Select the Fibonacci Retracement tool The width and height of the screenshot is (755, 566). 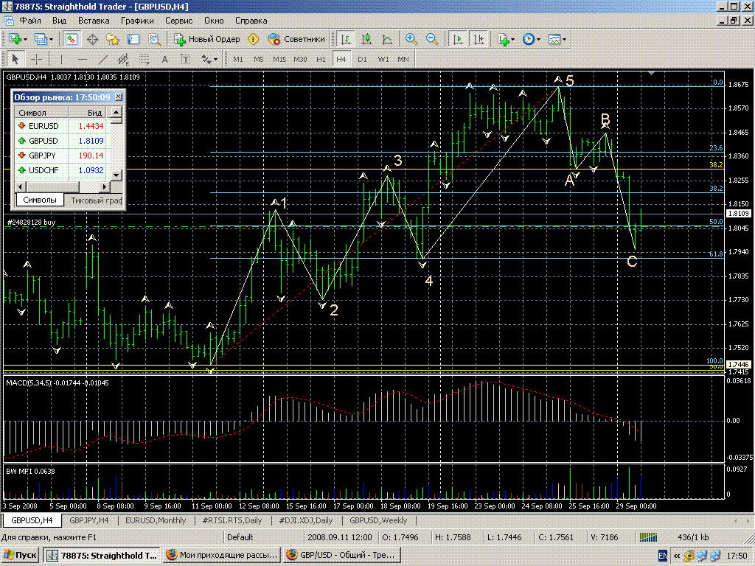(145, 59)
